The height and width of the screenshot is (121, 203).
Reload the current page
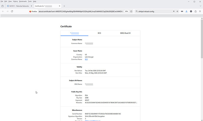pos(12,11)
